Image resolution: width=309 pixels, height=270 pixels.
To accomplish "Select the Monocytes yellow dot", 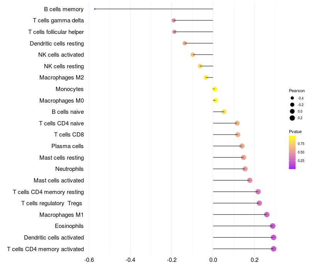I will pyautogui.click(x=214, y=89).
